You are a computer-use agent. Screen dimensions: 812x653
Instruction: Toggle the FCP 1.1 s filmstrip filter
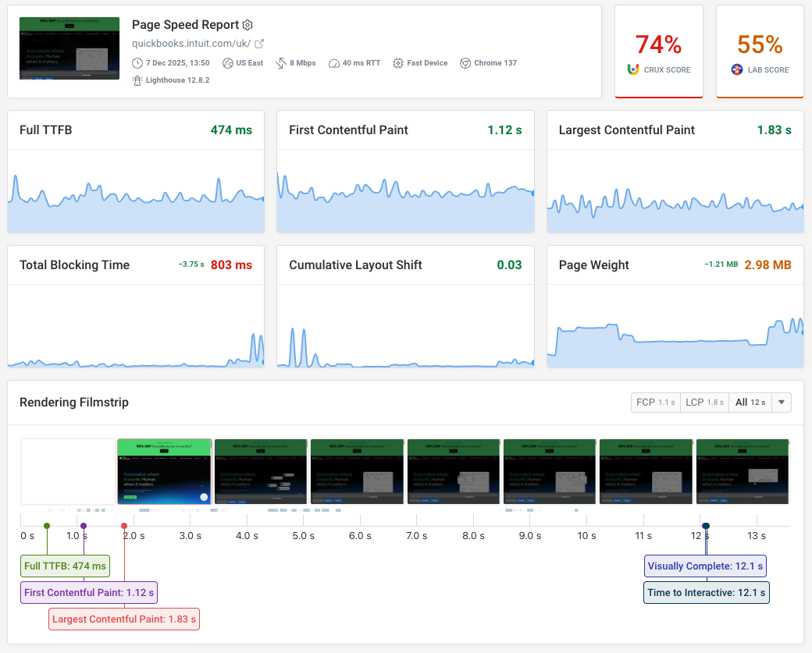[x=656, y=402]
